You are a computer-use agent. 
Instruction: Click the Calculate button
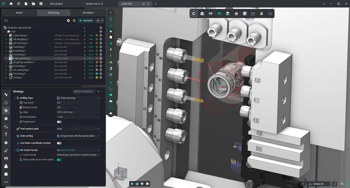(86, 20)
